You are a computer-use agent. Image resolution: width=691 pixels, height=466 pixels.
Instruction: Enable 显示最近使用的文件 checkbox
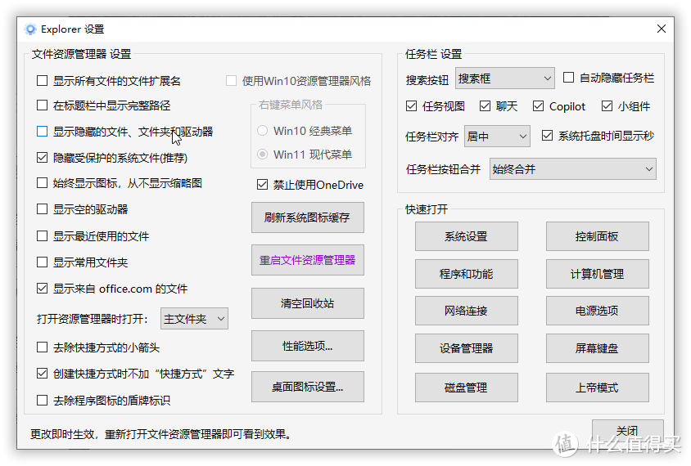click(43, 235)
